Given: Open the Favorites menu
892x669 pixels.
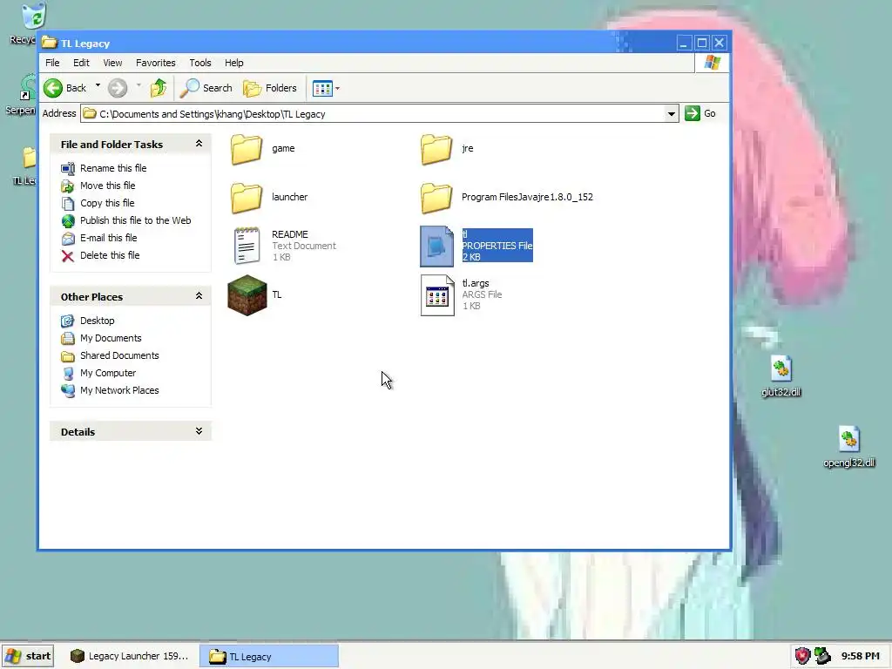Looking at the screenshot, I should (x=155, y=63).
